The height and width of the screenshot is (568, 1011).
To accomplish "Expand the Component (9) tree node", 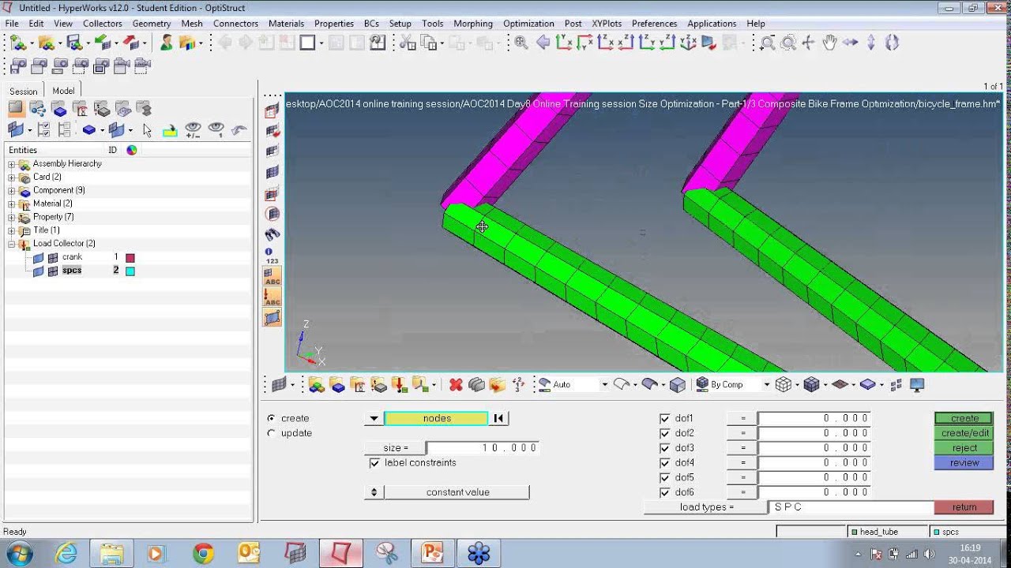I will click(11, 191).
